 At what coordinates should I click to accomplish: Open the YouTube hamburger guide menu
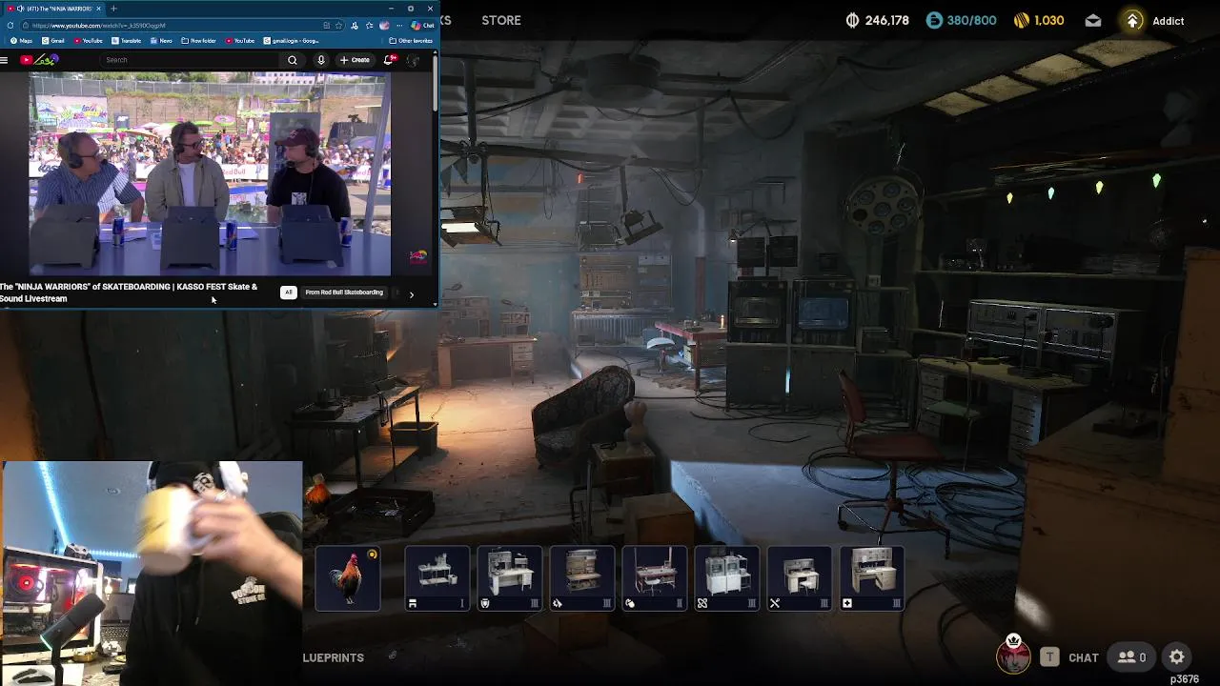4,60
